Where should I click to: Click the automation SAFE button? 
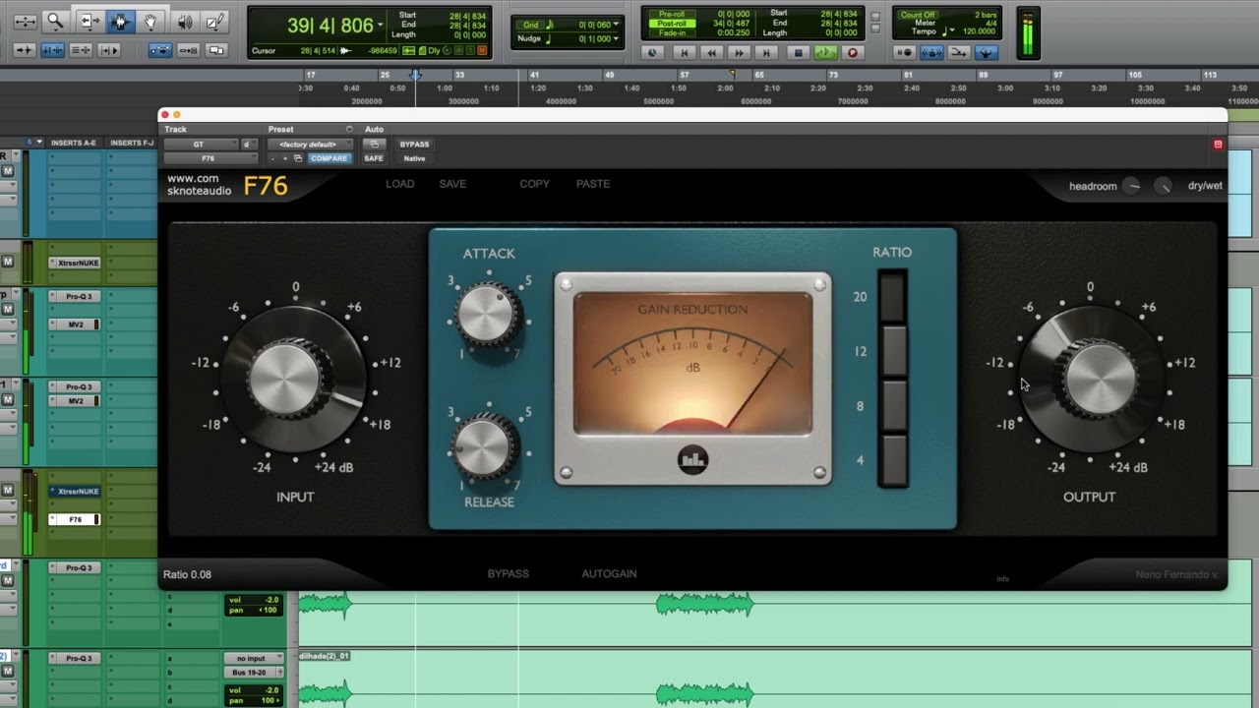(x=374, y=158)
